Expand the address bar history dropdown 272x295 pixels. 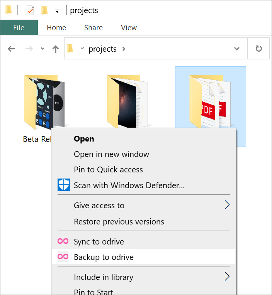[x=237, y=49]
